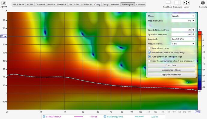Open the Freq. Resolution dropdown
Viewport: 207px width, 119px height.
[183, 21]
